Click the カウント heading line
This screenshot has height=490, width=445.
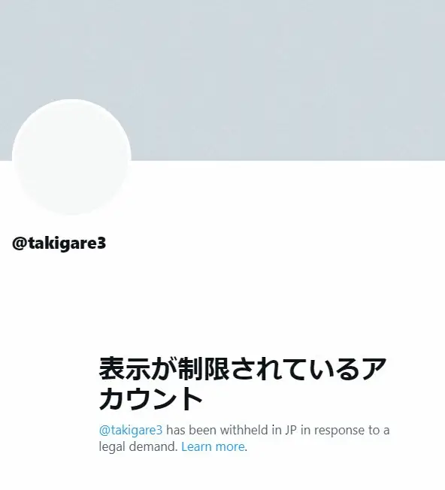(151, 398)
